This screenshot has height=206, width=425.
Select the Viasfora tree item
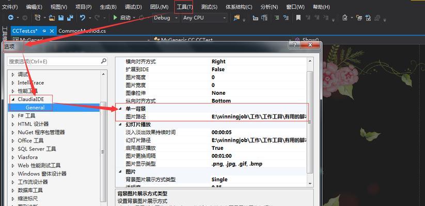28,157
